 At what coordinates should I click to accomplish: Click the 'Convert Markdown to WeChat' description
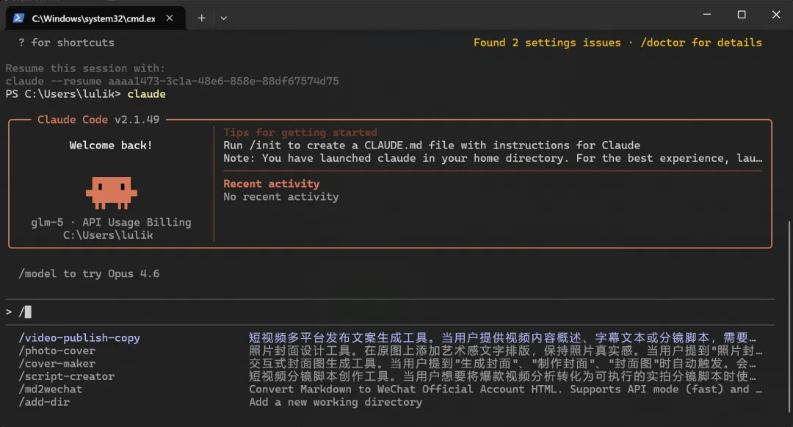pos(506,389)
